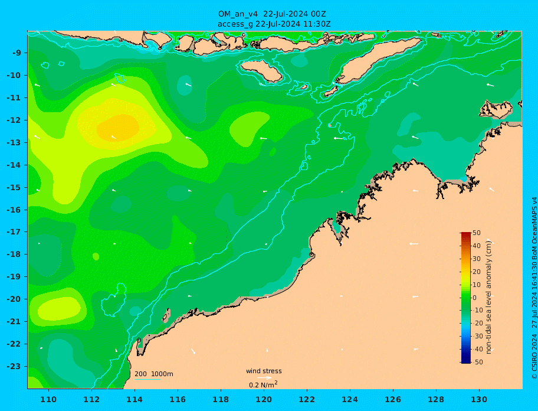
Task: Select latitude axis label -23
Action: [x=14, y=366]
